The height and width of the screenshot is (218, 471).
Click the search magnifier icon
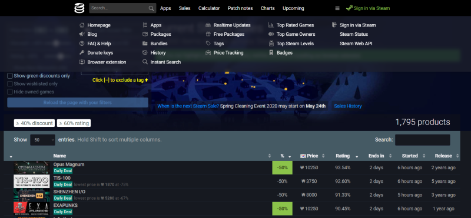pyautogui.click(x=151, y=8)
